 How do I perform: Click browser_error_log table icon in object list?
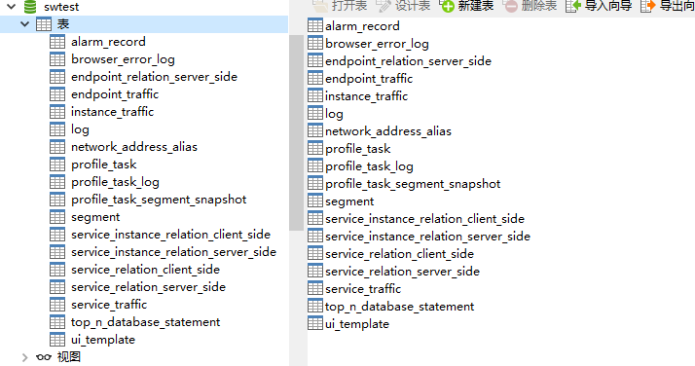pos(315,43)
